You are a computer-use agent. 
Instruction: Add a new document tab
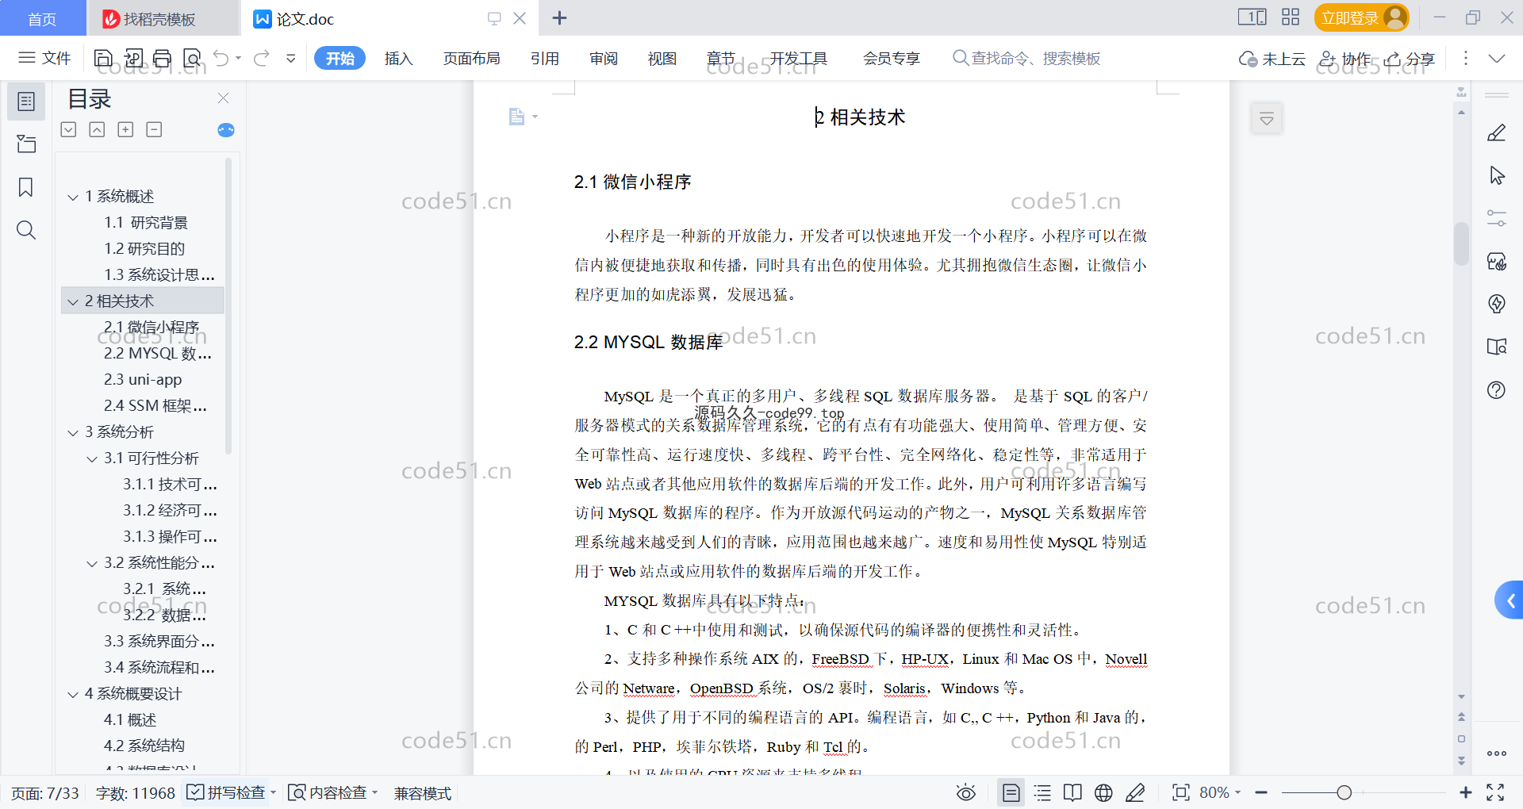tap(559, 17)
